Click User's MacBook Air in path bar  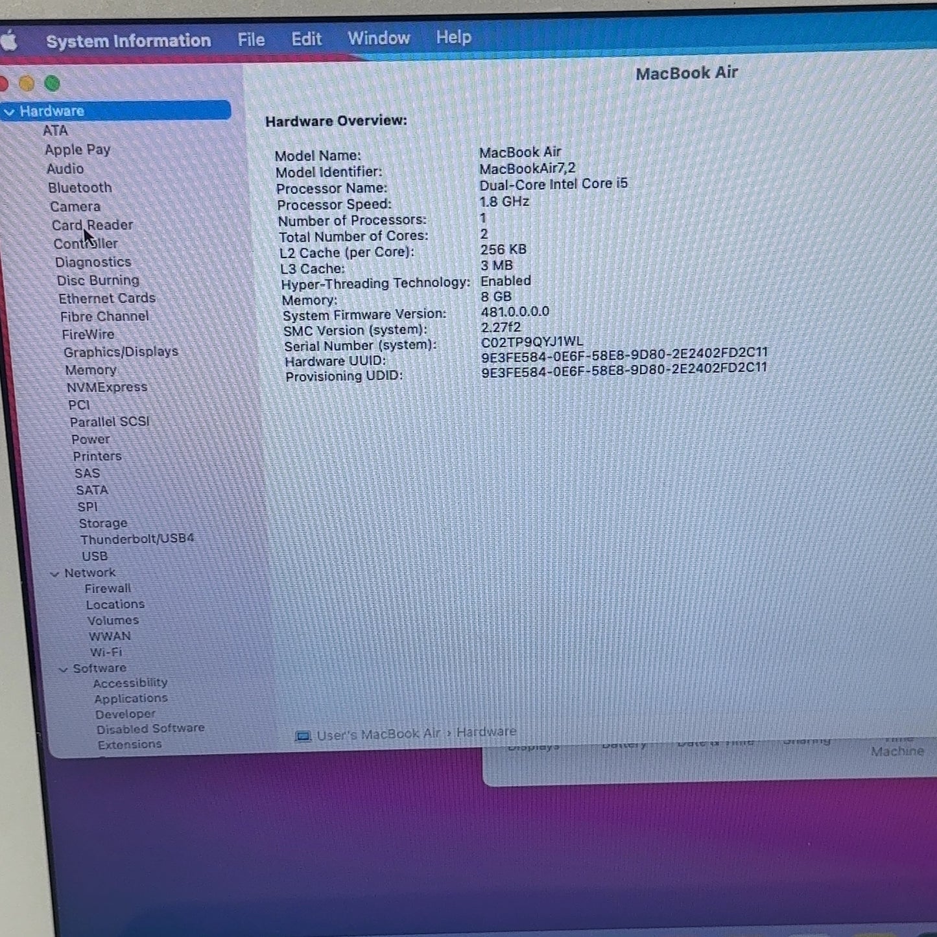click(379, 735)
